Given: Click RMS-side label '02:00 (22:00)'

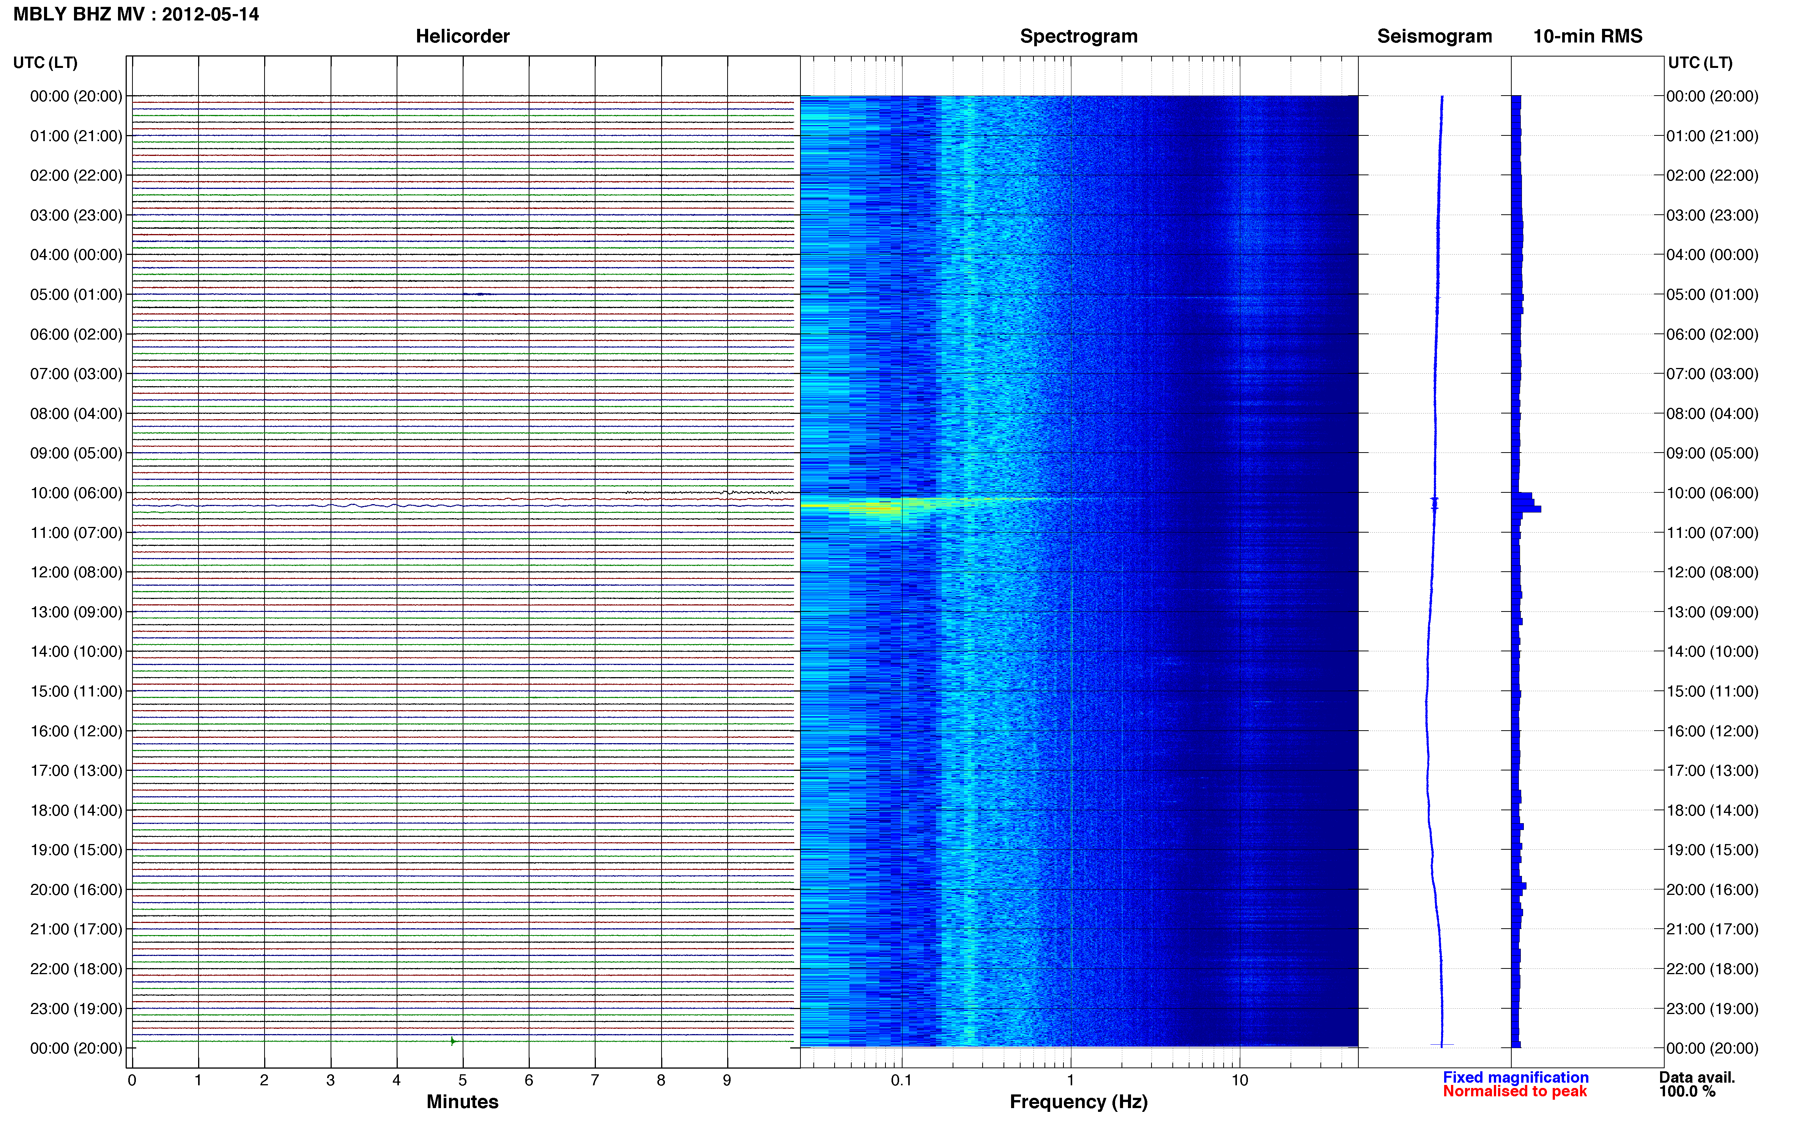Looking at the screenshot, I should coord(1713,175).
